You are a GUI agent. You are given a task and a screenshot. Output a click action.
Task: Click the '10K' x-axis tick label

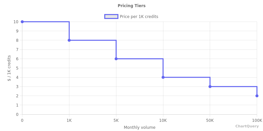pos(163,120)
